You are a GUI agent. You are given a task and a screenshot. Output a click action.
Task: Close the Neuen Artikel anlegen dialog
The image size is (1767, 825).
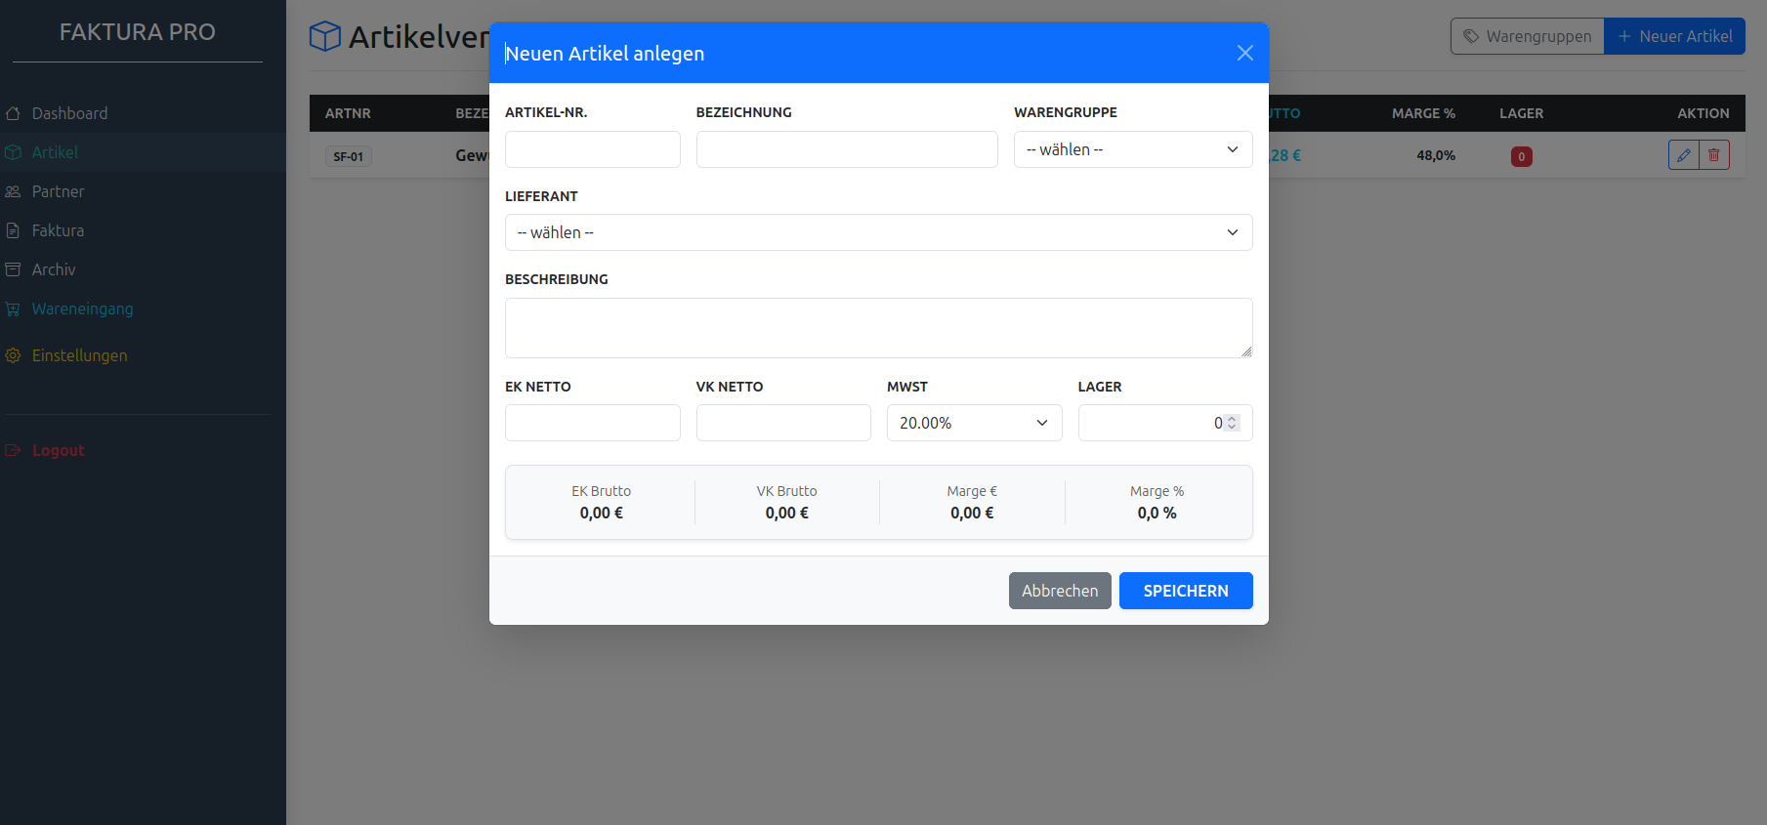(x=1244, y=53)
